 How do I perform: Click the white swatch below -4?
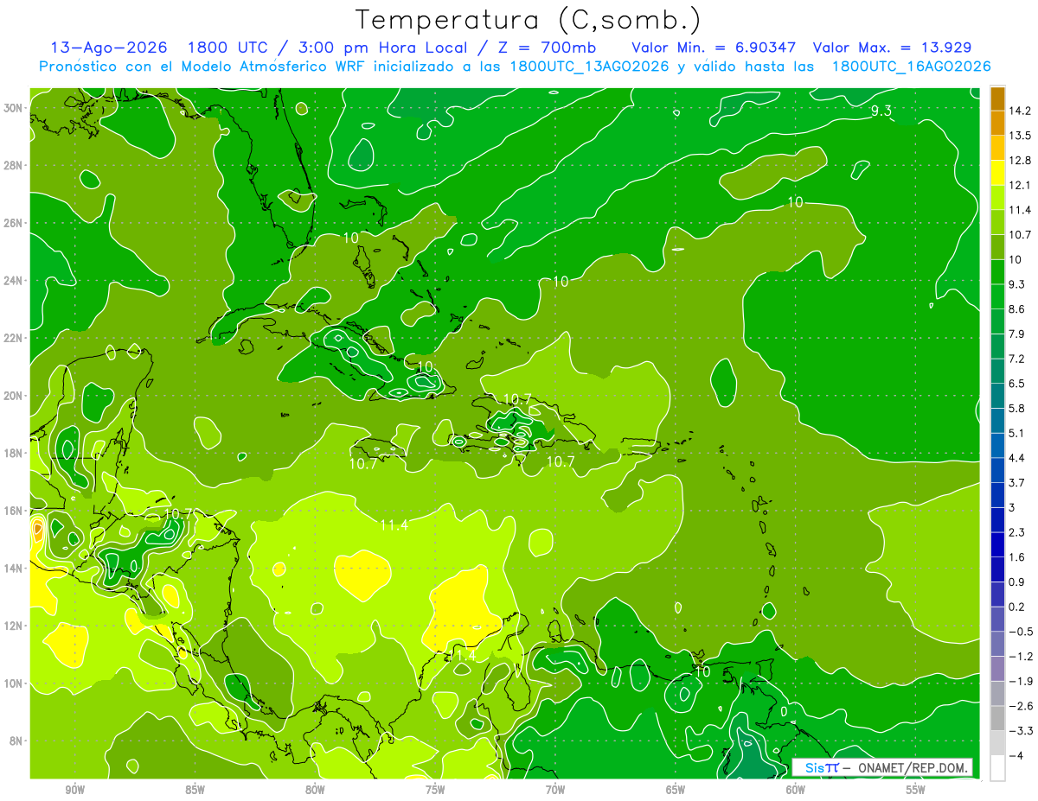[x=997, y=768]
